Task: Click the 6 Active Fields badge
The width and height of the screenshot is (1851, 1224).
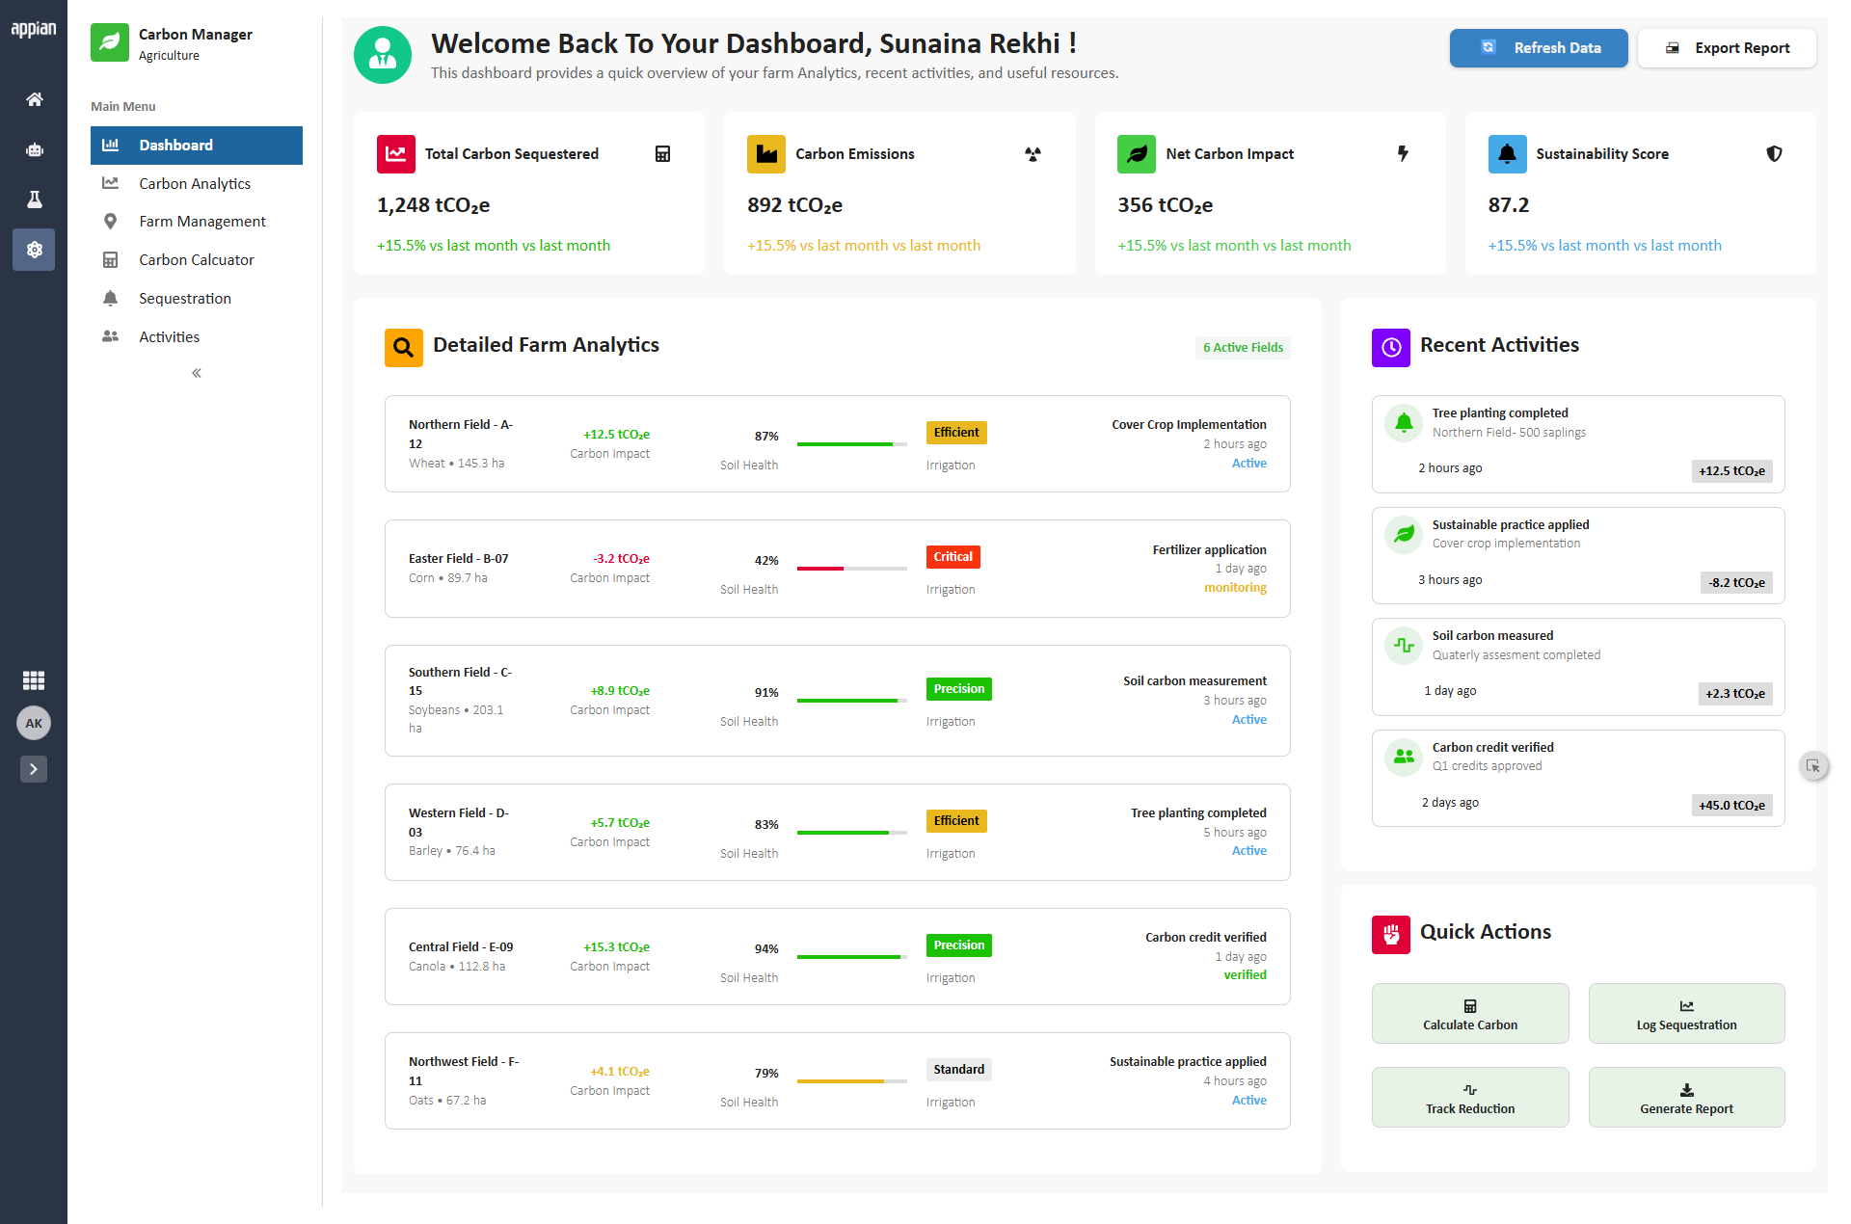Action: click(x=1243, y=348)
